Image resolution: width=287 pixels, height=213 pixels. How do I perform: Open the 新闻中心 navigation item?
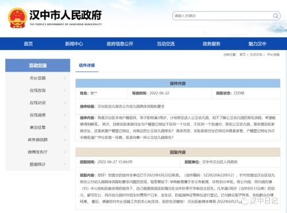pos(74,44)
